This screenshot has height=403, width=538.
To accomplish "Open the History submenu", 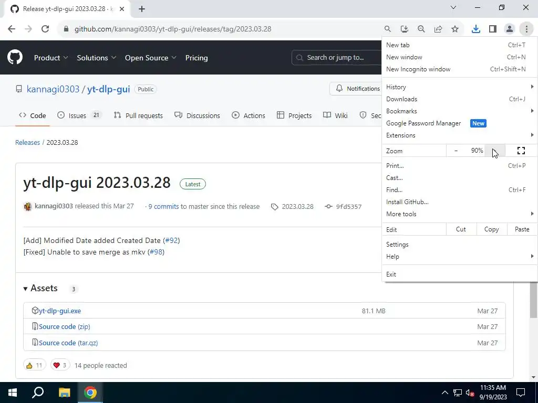I will (x=459, y=87).
